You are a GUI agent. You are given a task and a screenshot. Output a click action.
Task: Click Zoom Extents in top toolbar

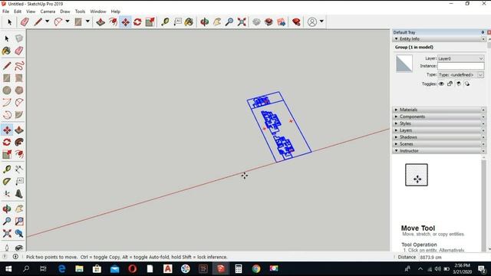[x=242, y=22]
